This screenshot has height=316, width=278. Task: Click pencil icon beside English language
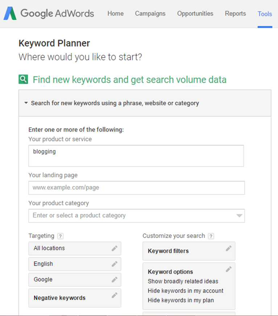pyautogui.click(x=115, y=264)
